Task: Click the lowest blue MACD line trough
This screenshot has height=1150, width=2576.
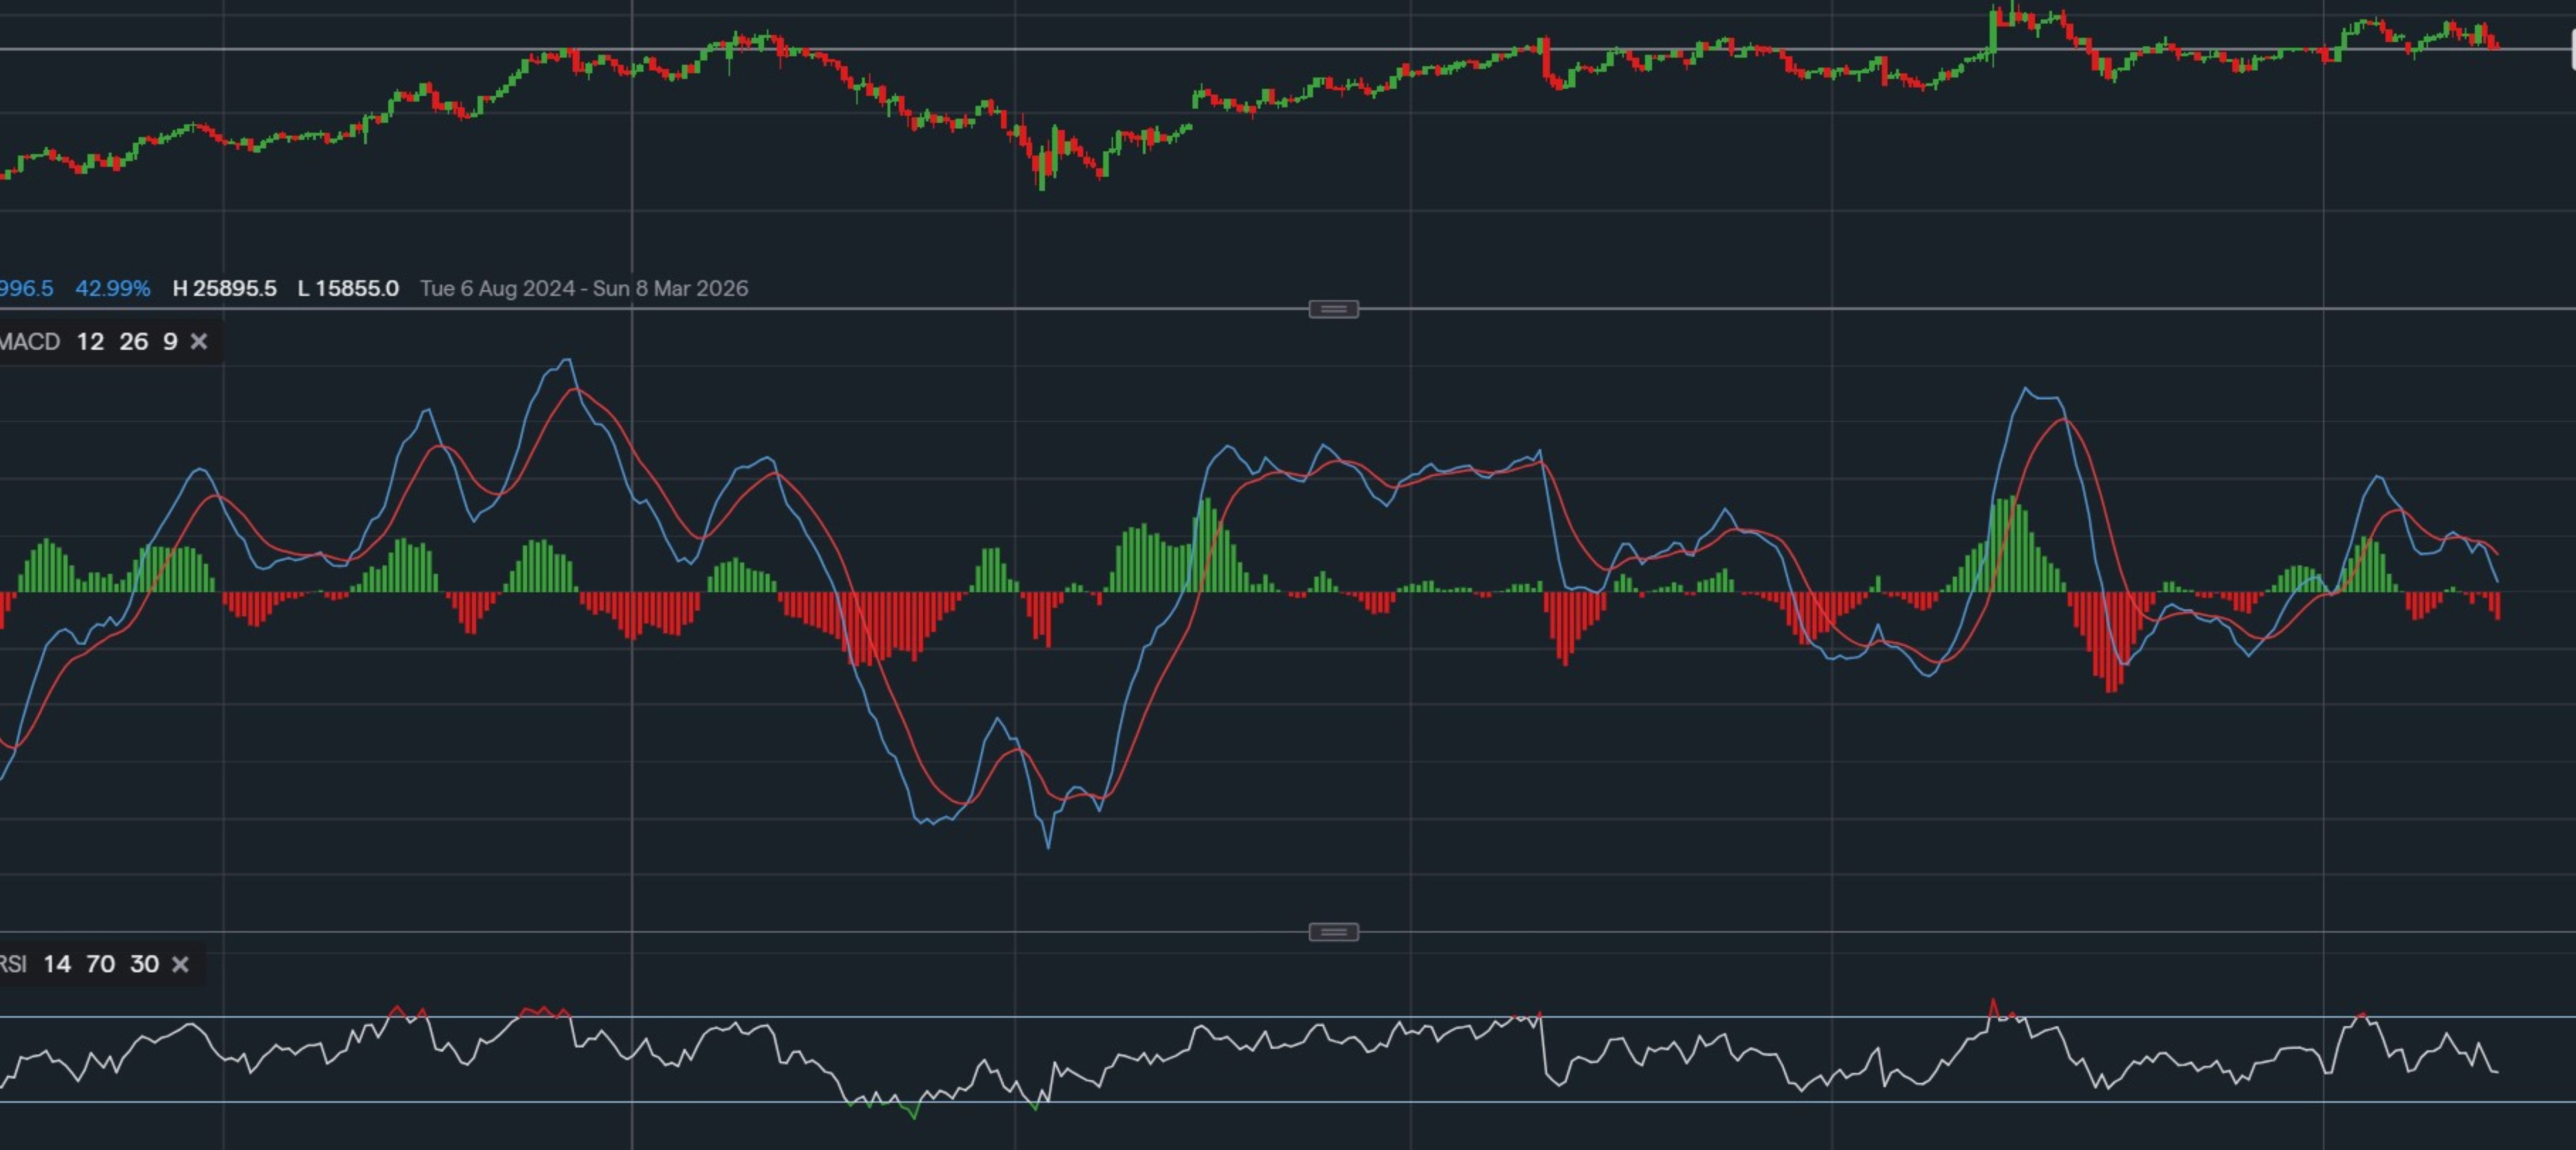Action: tap(1048, 847)
